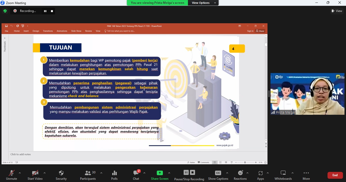Unmute the microphone
This screenshot has height=182, width=346.
point(11,175)
